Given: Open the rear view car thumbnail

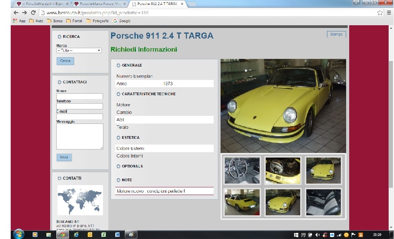Looking at the screenshot, I should pyautogui.click(x=242, y=202).
